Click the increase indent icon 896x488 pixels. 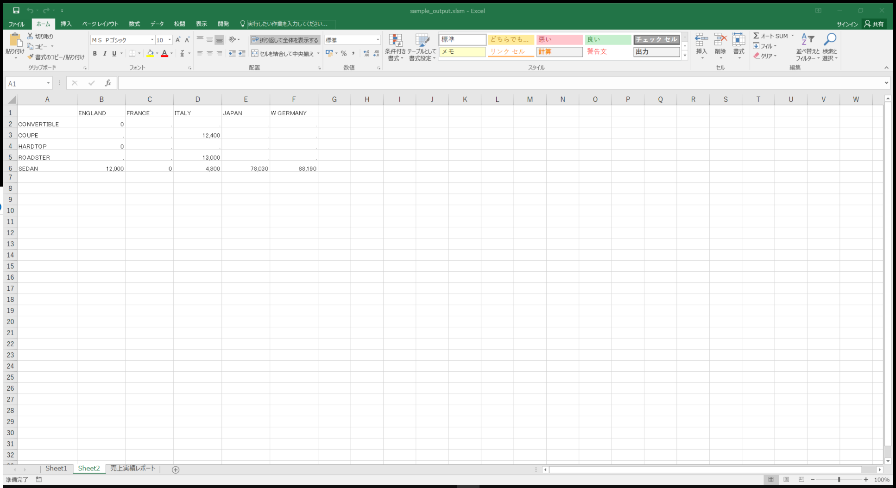pyautogui.click(x=242, y=53)
